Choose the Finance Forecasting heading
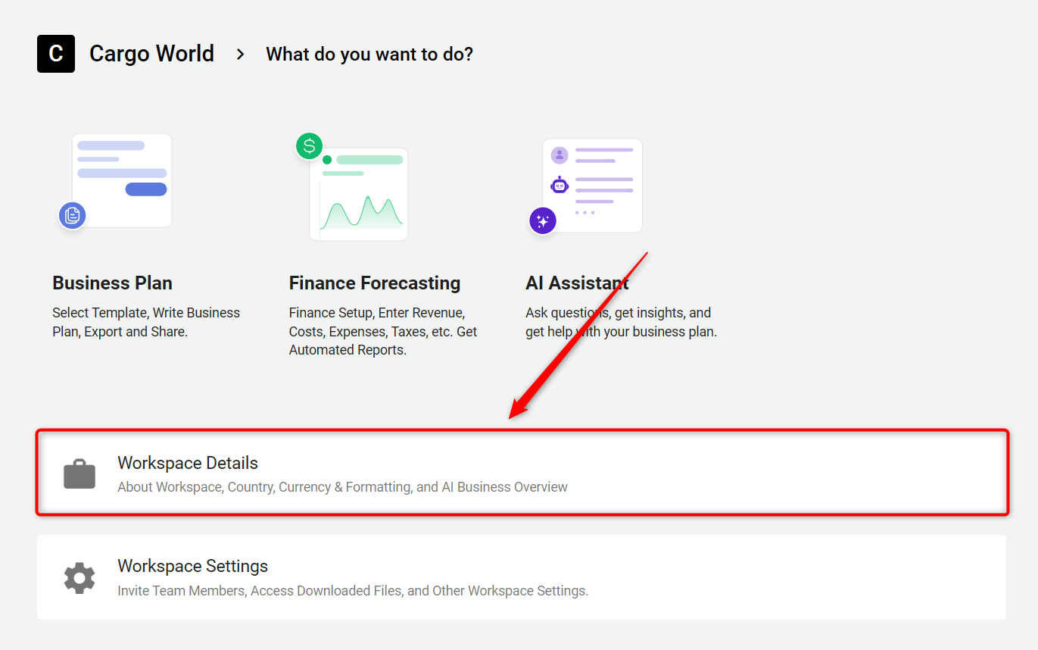 (375, 283)
